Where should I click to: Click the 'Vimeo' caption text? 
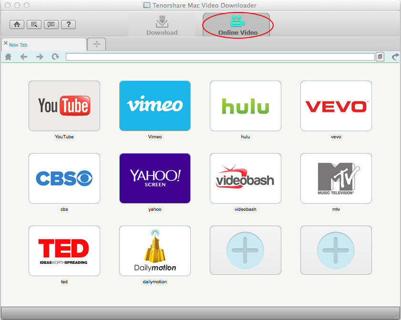point(154,137)
